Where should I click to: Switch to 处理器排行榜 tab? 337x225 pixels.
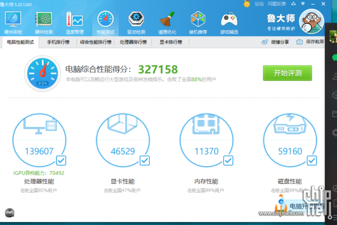(133, 42)
